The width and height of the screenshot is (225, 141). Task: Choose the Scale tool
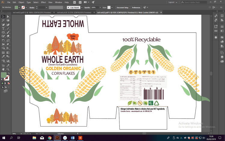pos(8,41)
